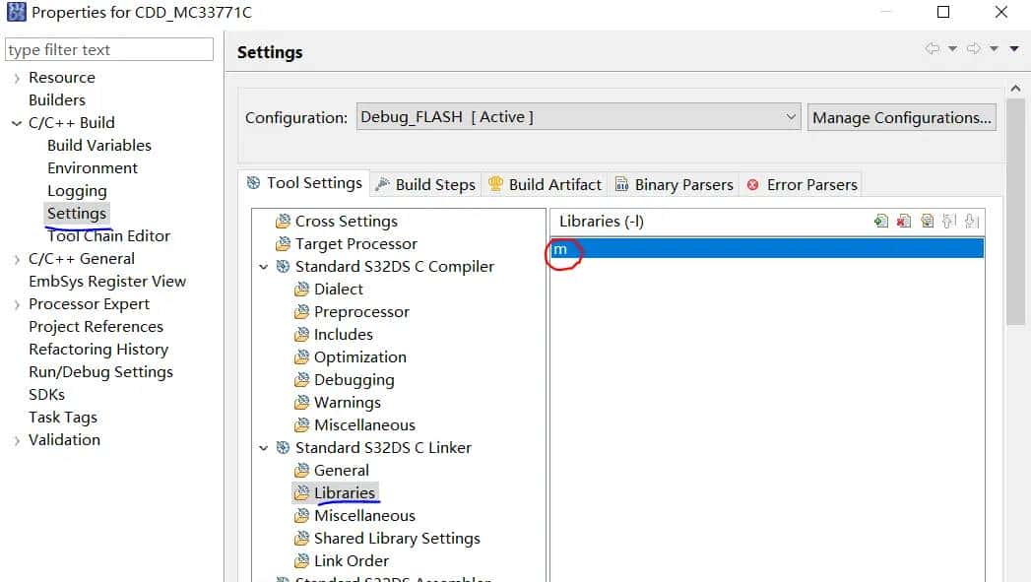Click the scrollbar up arrow on right

pos(1015,91)
